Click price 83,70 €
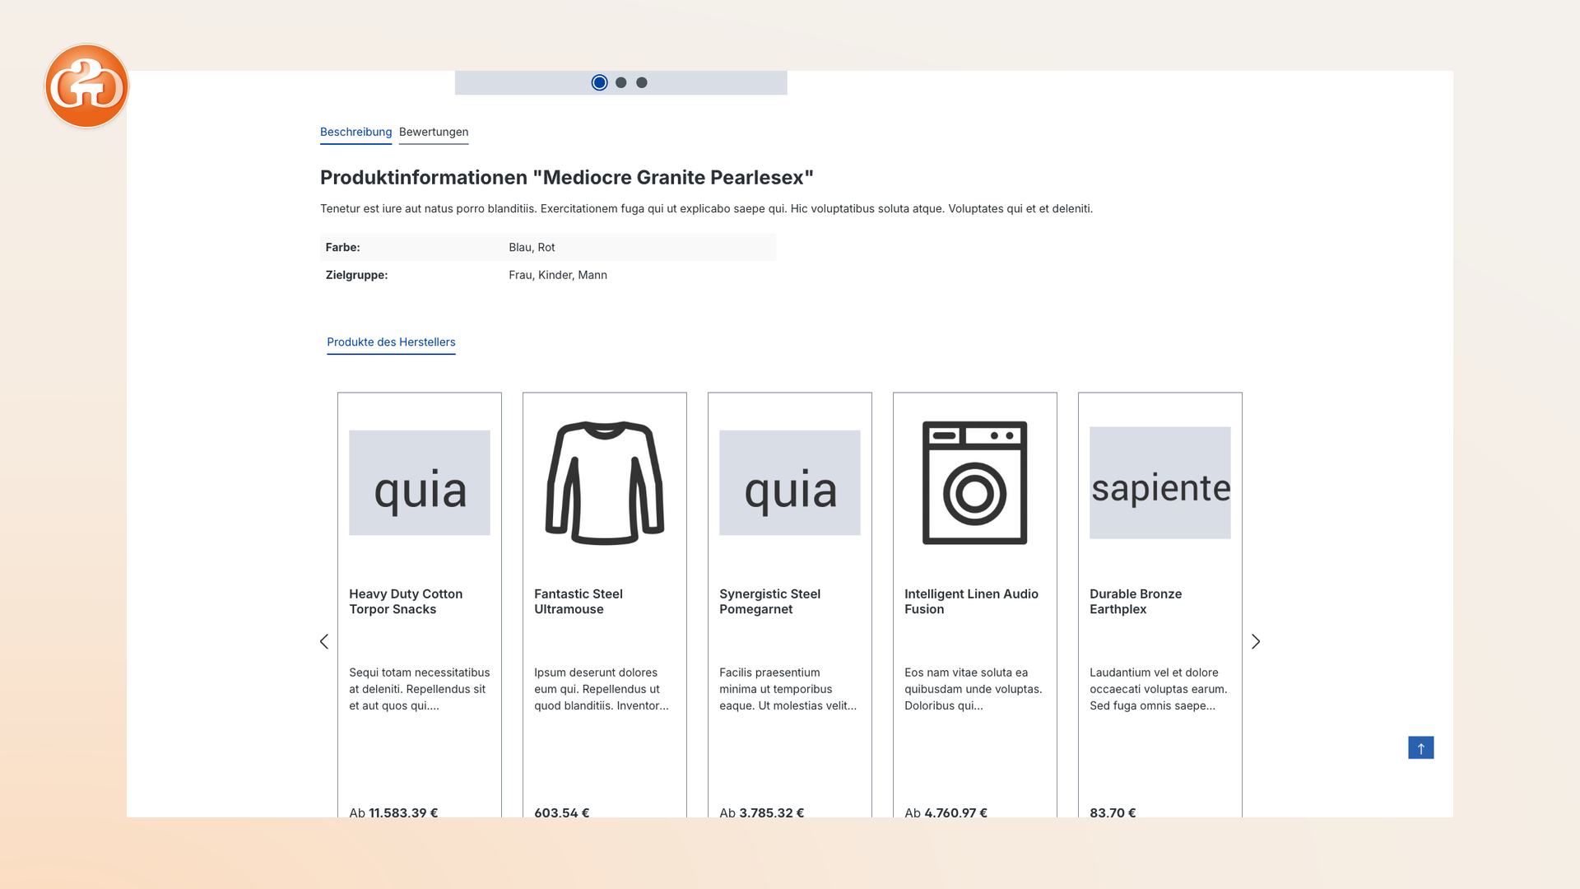The height and width of the screenshot is (889, 1580). coord(1113,812)
